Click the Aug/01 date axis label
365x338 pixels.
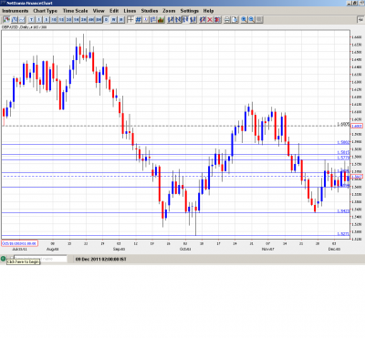[x=53, y=249]
